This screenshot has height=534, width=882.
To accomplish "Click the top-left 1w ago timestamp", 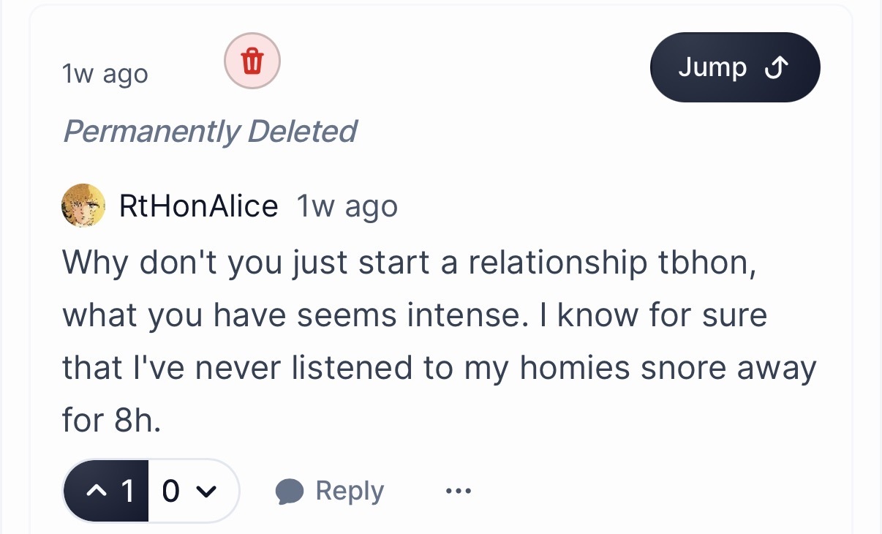I will tap(105, 74).
